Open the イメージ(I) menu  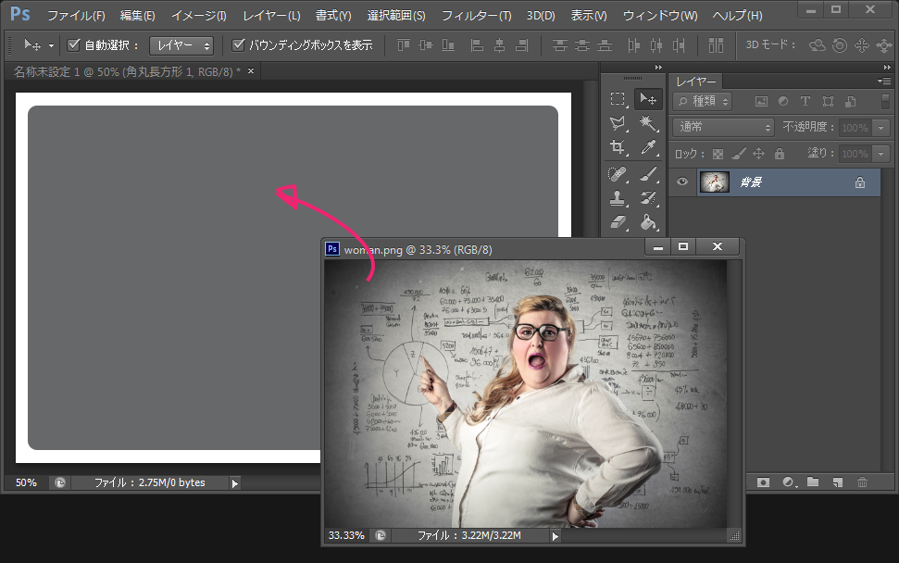(x=198, y=16)
